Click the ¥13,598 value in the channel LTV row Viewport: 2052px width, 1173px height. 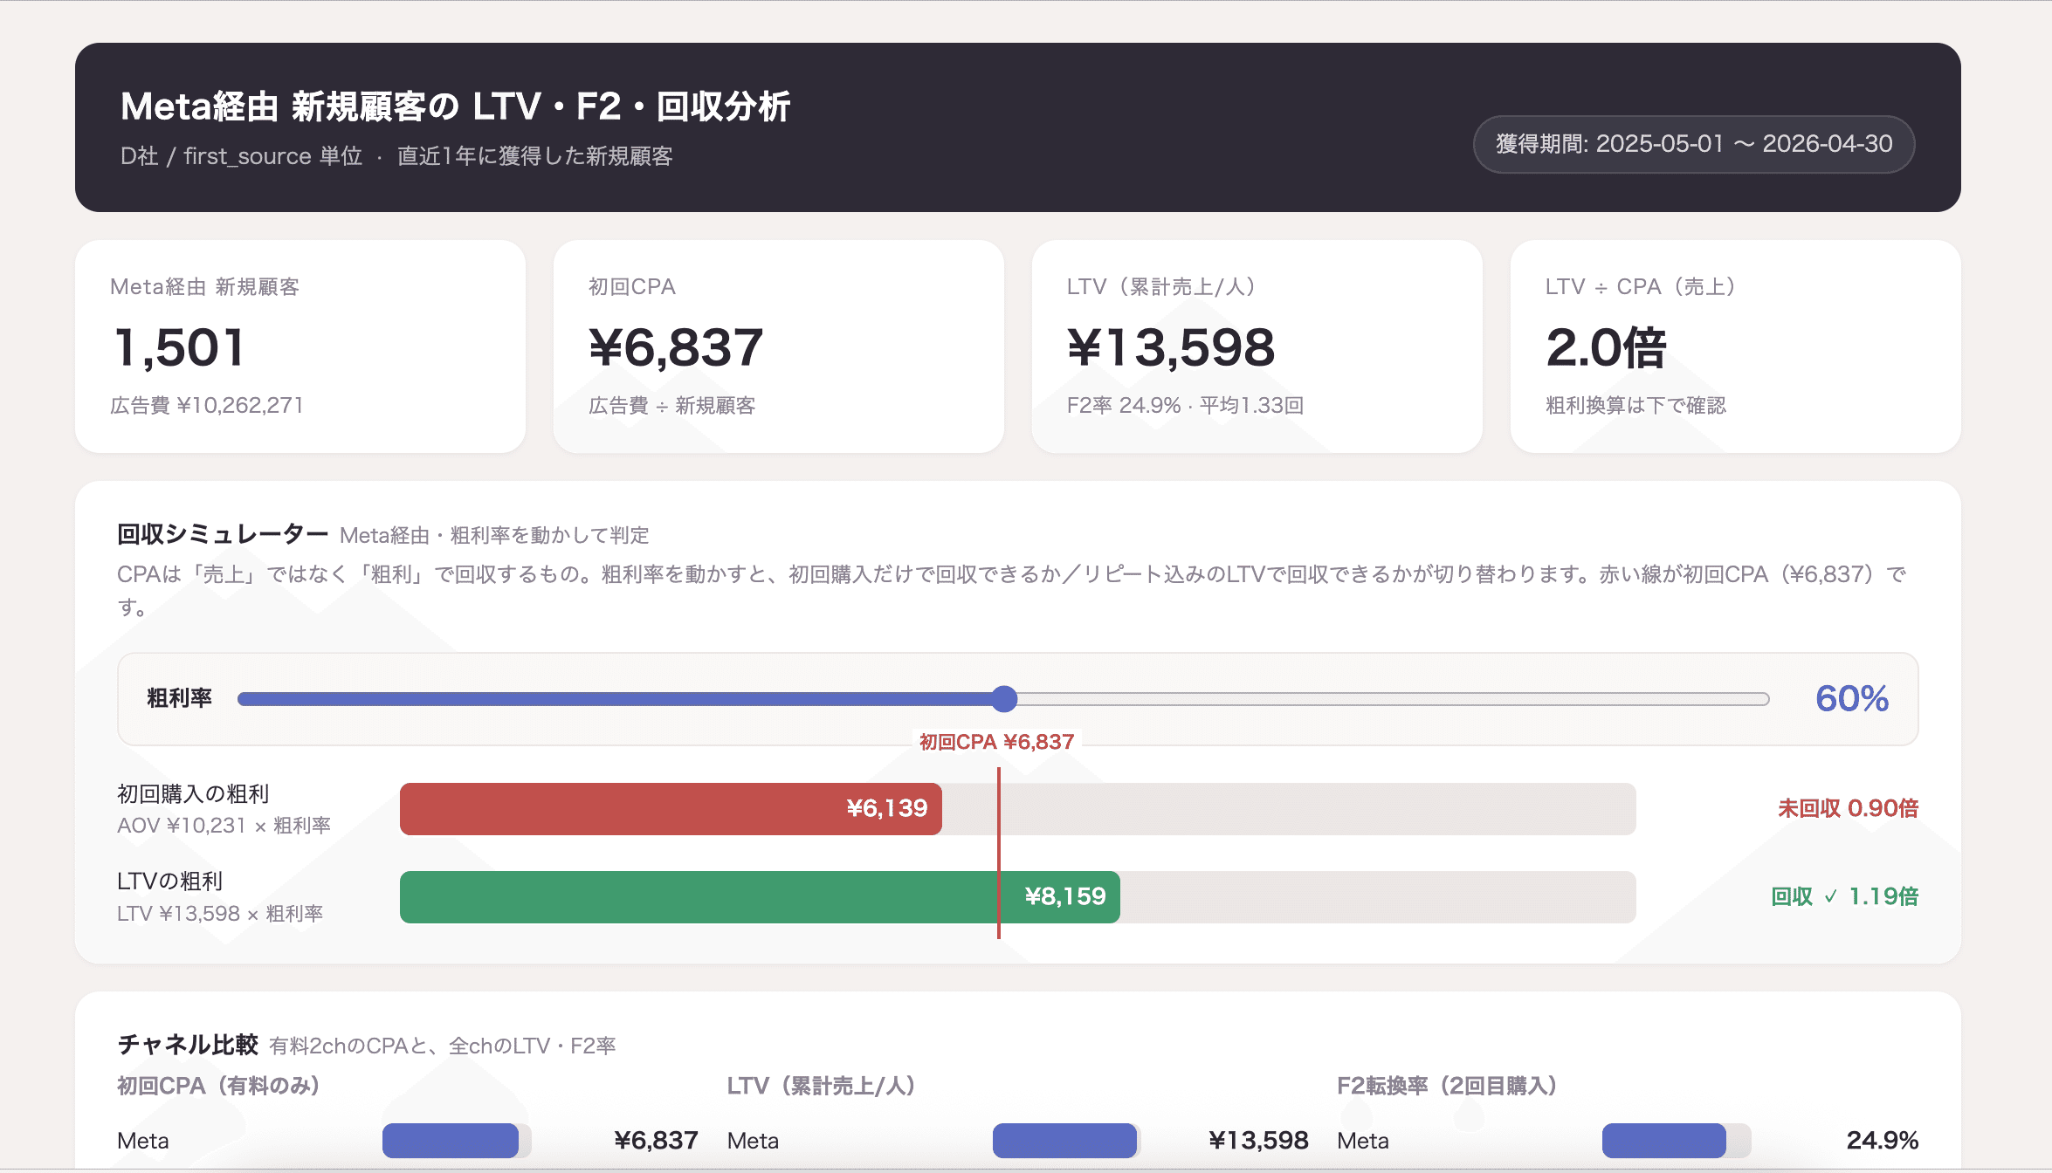1258,1141
